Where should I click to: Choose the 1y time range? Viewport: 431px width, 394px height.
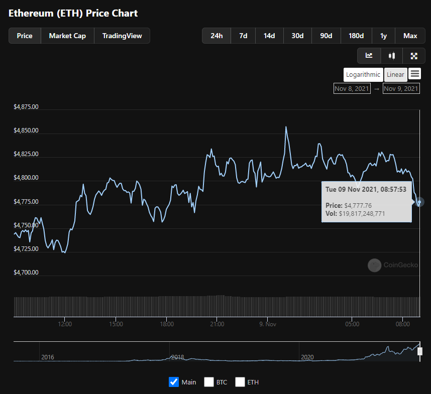(x=383, y=36)
